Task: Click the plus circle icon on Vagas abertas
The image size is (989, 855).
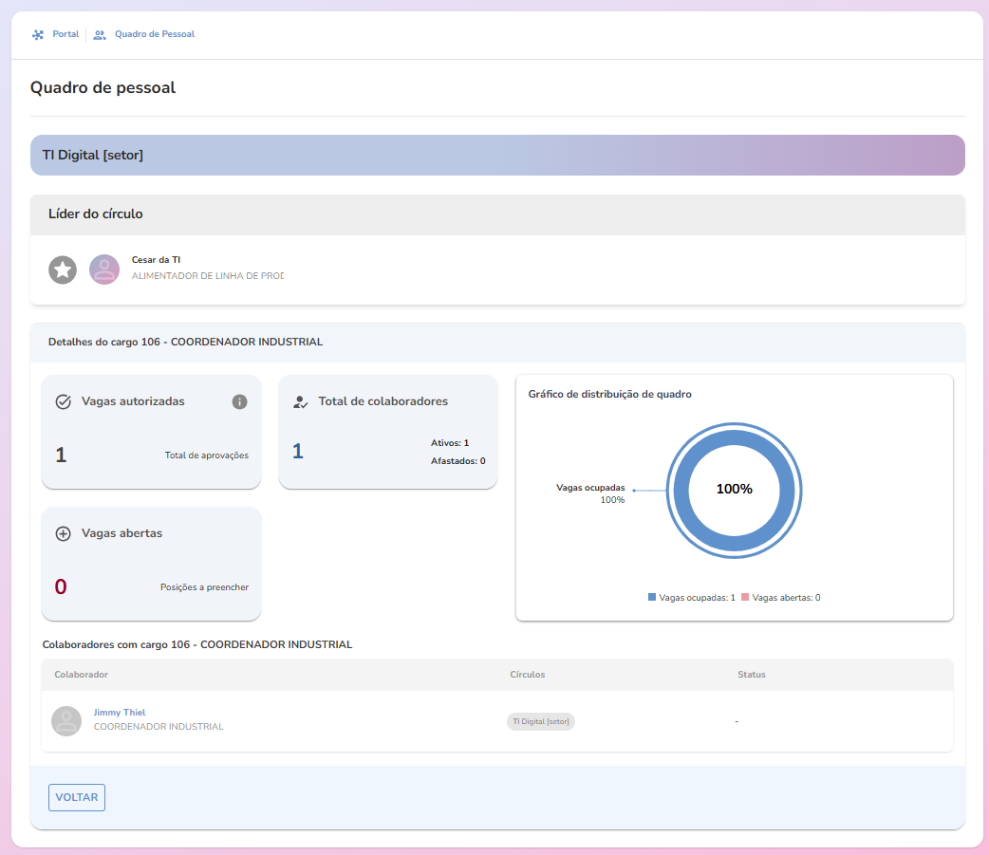Action: 64,533
